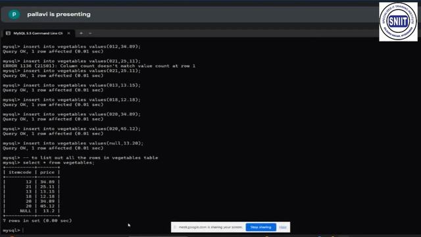Click the presenter avatar 'P' icon
The width and height of the screenshot is (421, 237).
tap(14, 14)
